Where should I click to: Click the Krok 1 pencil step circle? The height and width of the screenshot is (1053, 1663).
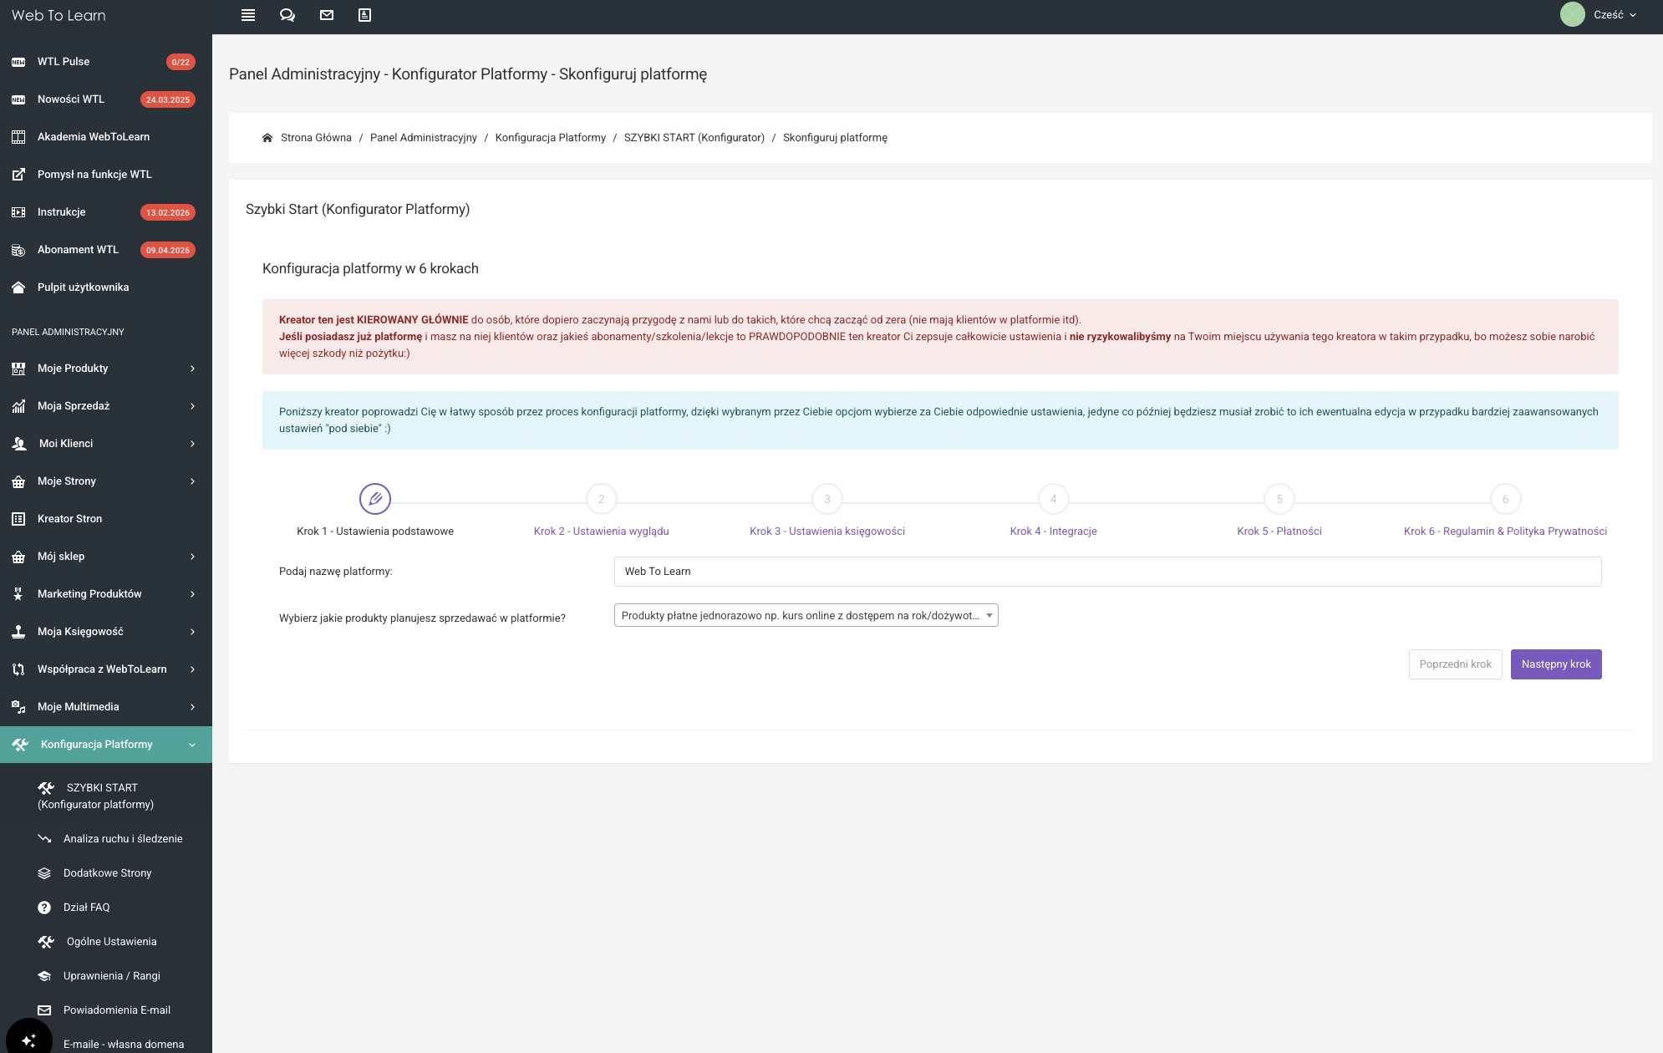click(375, 499)
